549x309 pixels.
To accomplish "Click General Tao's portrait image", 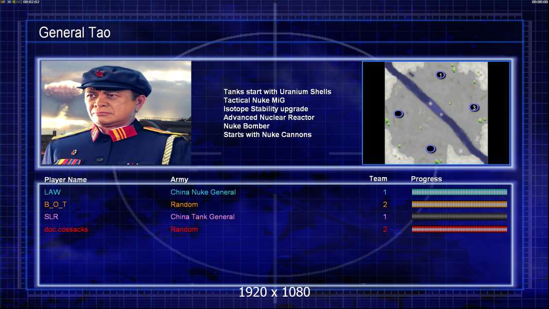I will click(x=116, y=113).
